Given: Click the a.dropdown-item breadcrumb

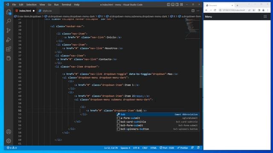Looking at the screenshot, I should click(x=189, y=16).
